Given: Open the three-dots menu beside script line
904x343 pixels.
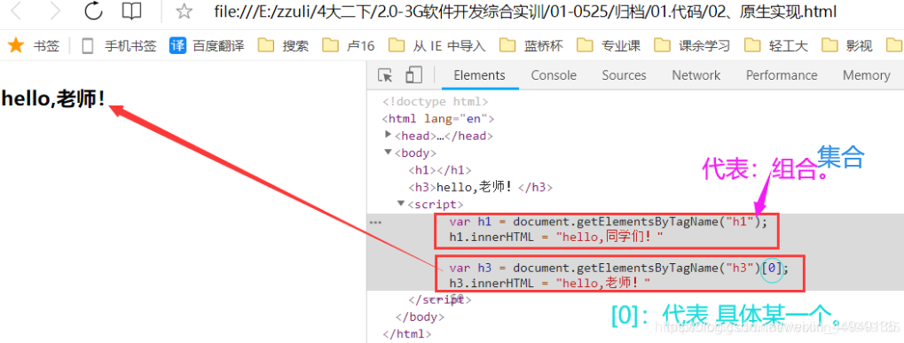Looking at the screenshot, I should [375, 222].
